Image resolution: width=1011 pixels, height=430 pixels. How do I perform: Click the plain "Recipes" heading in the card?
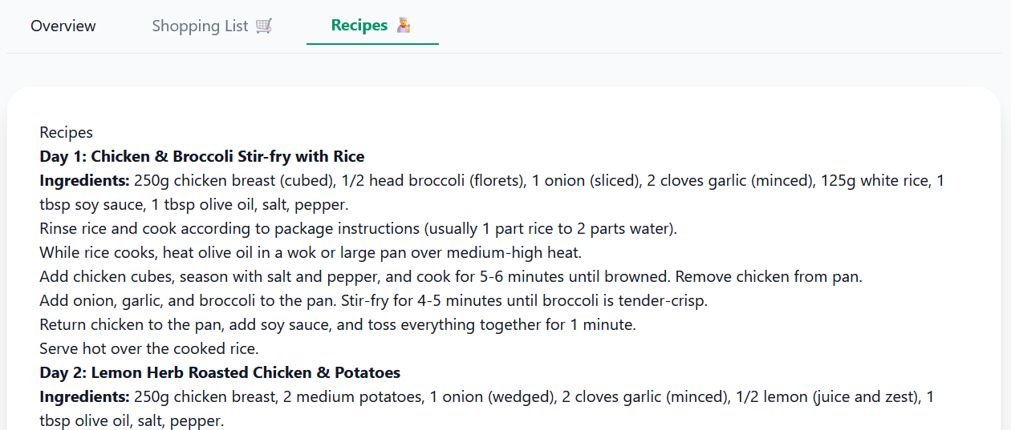click(x=66, y=132)
